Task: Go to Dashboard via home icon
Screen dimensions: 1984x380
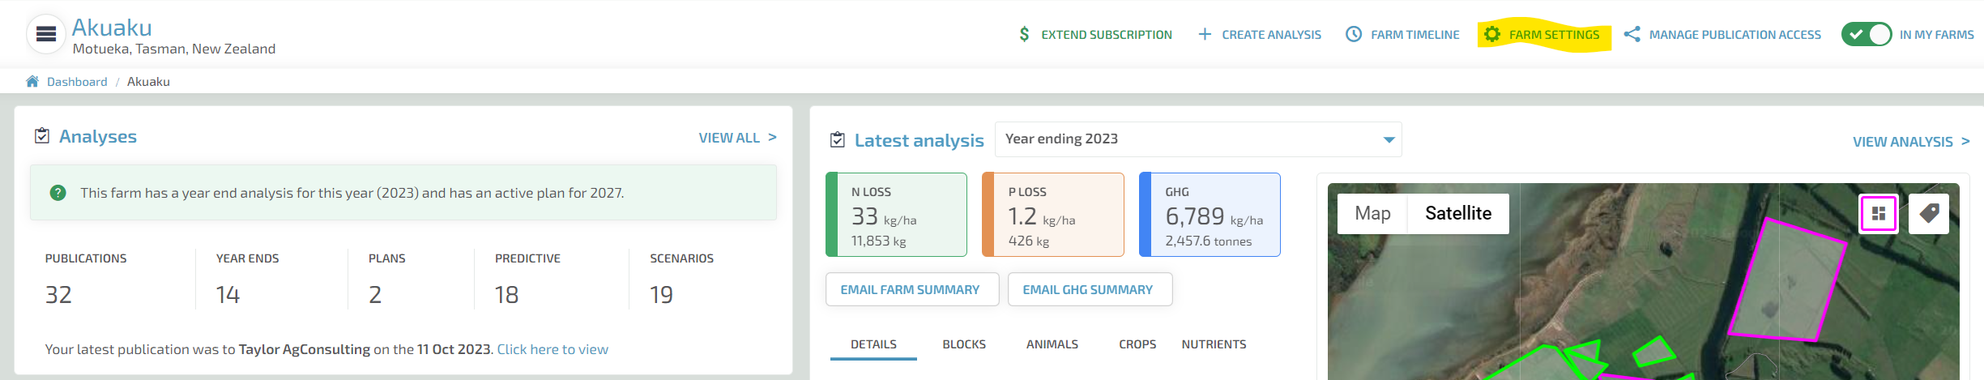Action: tap(32, 81)
